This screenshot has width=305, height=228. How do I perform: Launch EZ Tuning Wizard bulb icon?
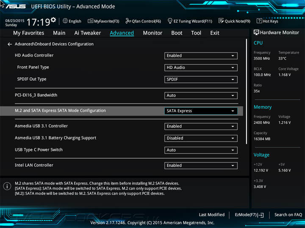pyautogui.click(x=170, y=21)
